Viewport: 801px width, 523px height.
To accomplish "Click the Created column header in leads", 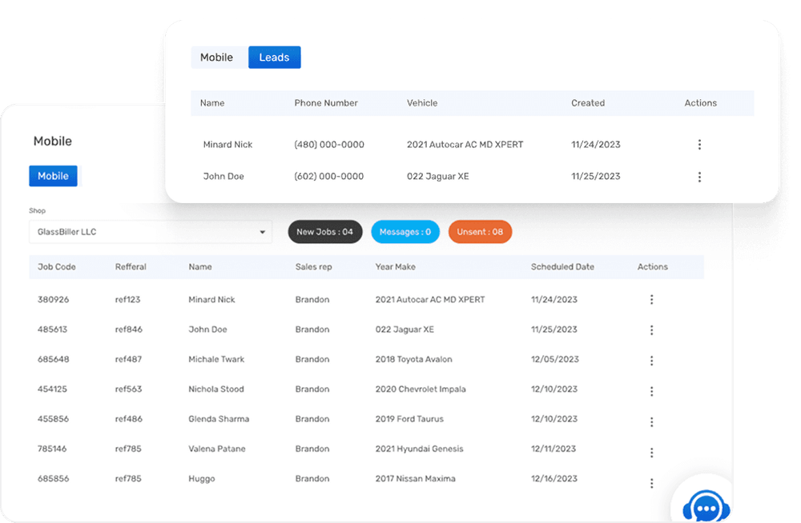I will [x=588, y=103].
